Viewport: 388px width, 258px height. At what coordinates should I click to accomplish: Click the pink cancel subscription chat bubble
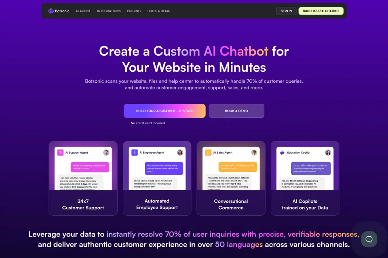pos(90,167)
